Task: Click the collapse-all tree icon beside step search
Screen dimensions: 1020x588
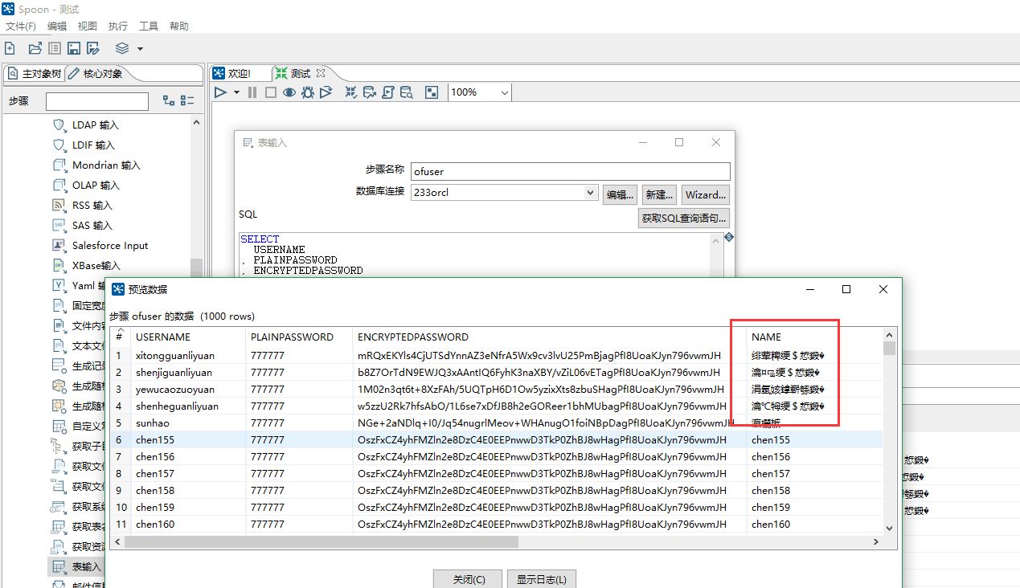Action: [187, 100]
